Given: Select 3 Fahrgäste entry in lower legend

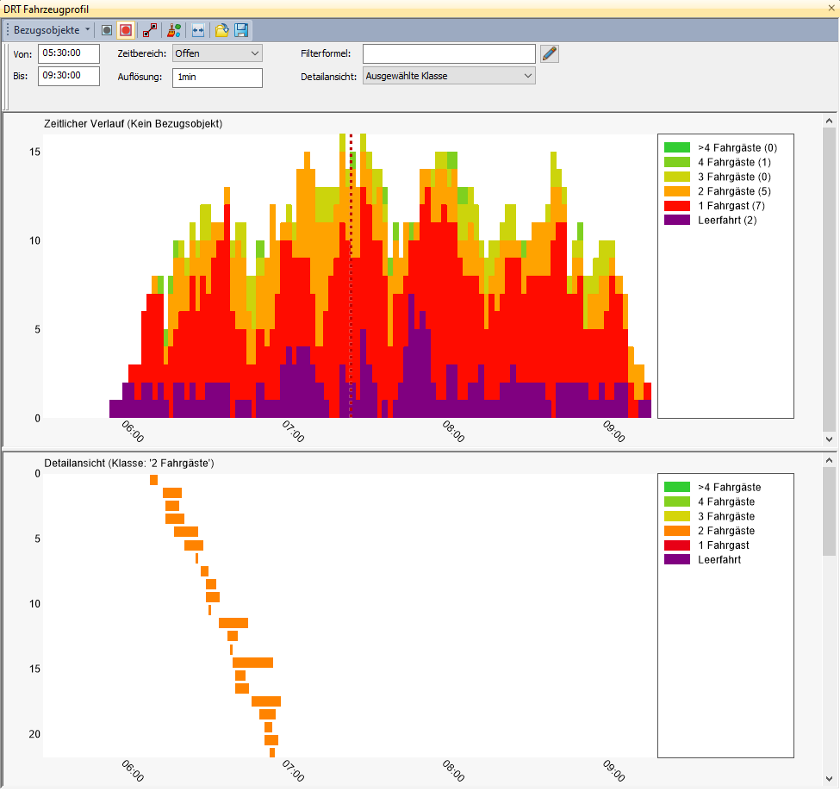Looking at the screenshot, I should pyautogui.click(x=726, y=516).
